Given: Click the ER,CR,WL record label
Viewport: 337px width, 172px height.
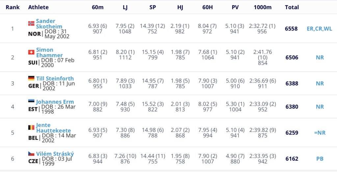Looking at the screenshot, I should pyautogui.click(x=319, y=29).
